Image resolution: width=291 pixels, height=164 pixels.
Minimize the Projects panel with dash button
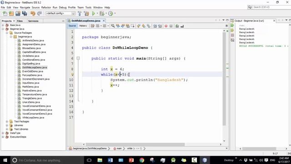pos(63,21)
